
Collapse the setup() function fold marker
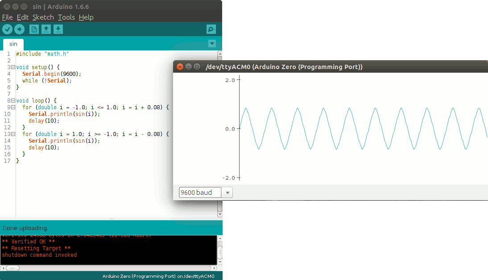click(13, 67)
